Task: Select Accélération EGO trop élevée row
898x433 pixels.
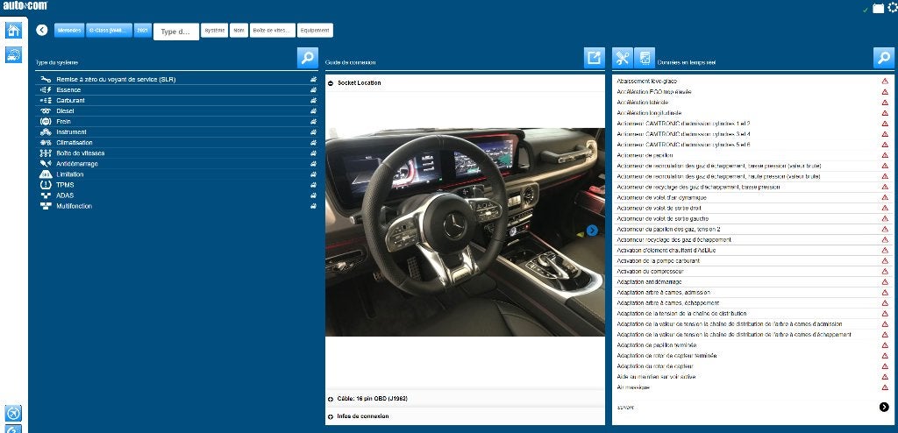Action: click(x=752, y=92)
